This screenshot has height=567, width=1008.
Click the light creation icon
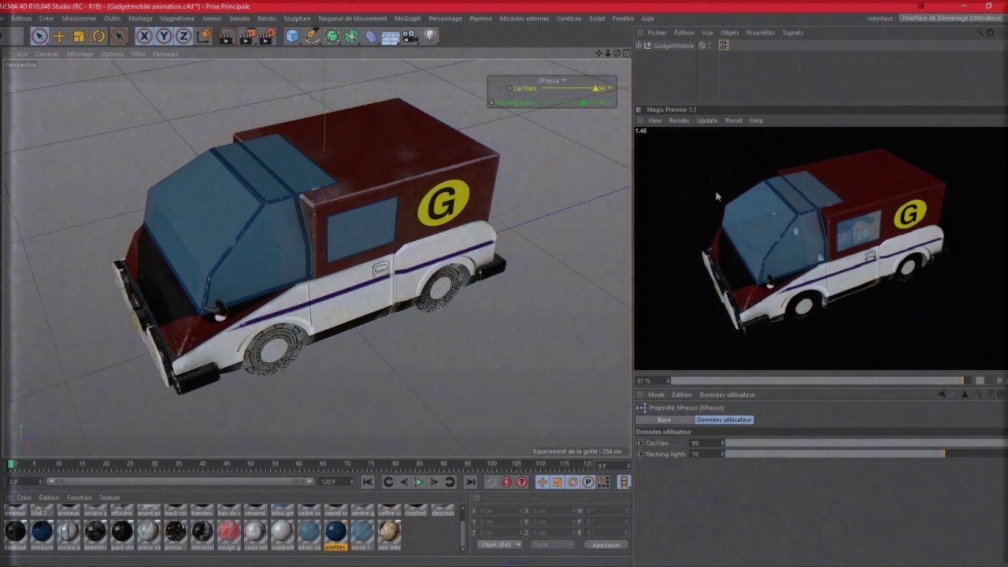428,35
